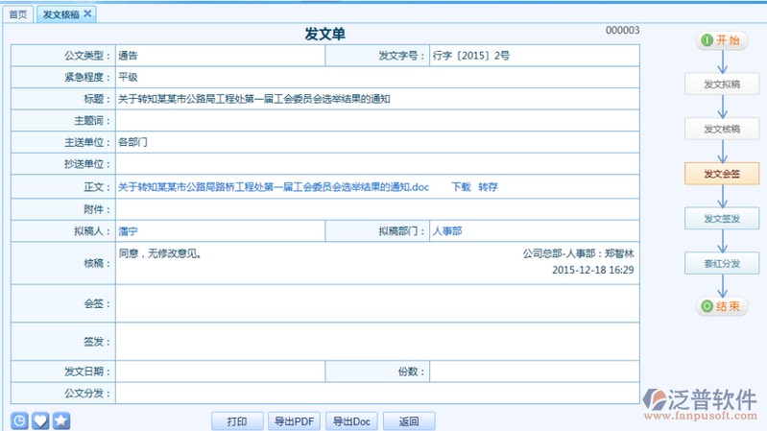This screenshot has width=767, height=431.
Task: Click the clock history icon at bottom left
Action: 19,420
